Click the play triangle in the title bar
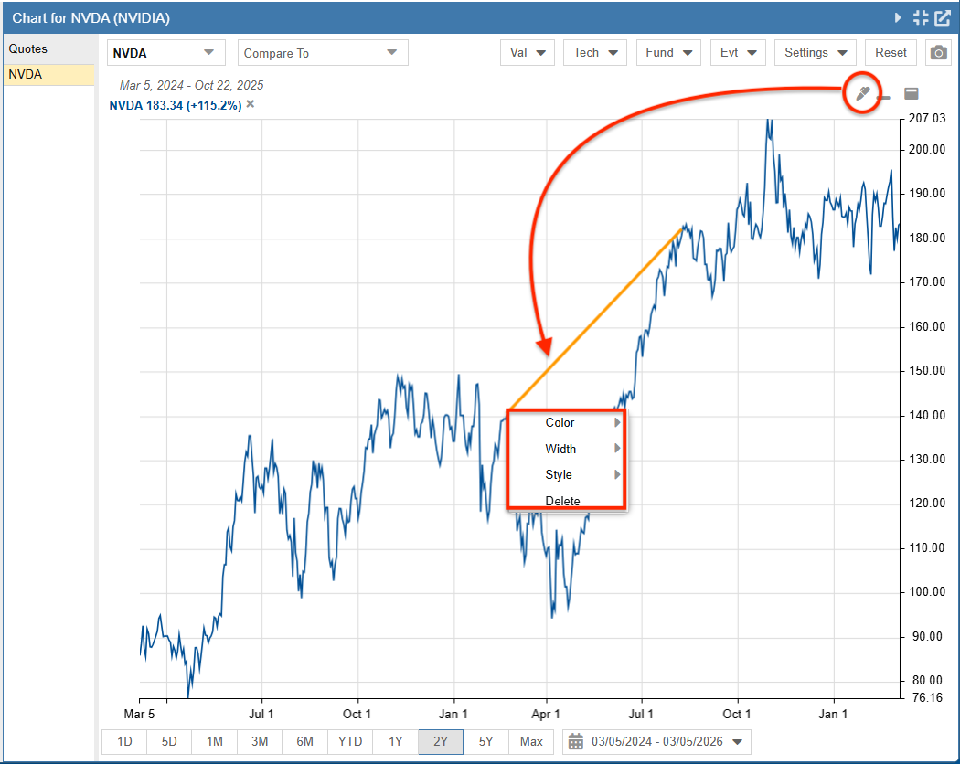The height and width of the screenshot is (764, 960). click(898, 17)
